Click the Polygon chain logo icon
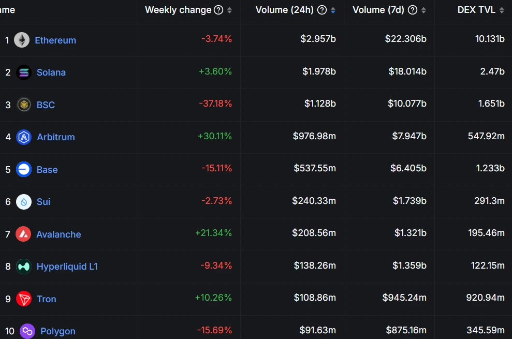 (27, 331)
